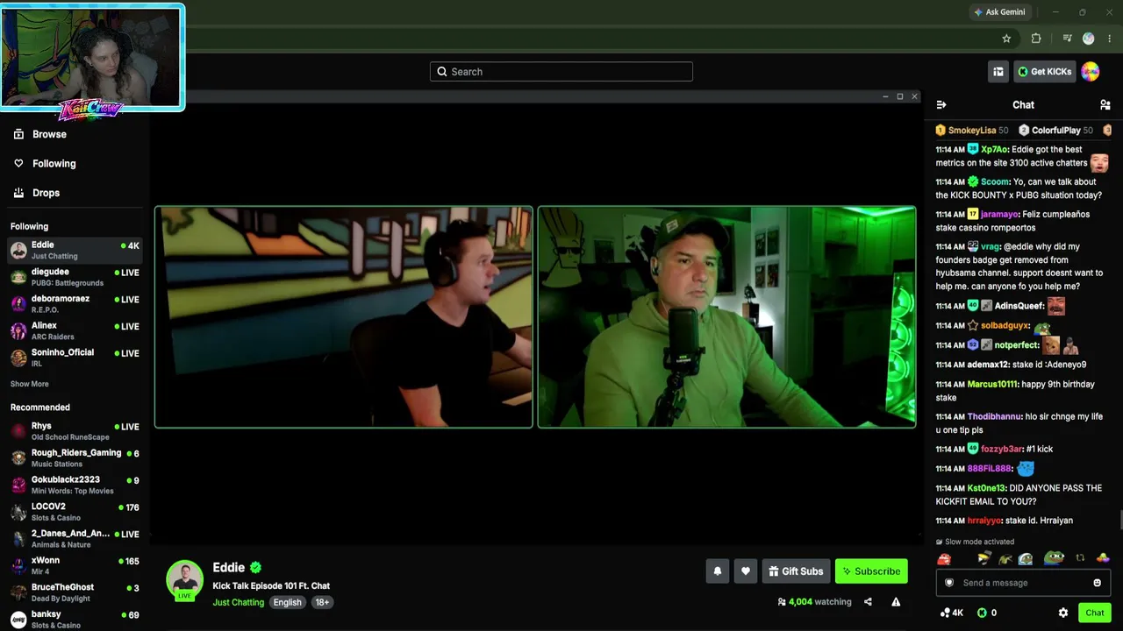Select the colorful balls emote
The image size is (1123, 631).
(x=1103, y=558)
